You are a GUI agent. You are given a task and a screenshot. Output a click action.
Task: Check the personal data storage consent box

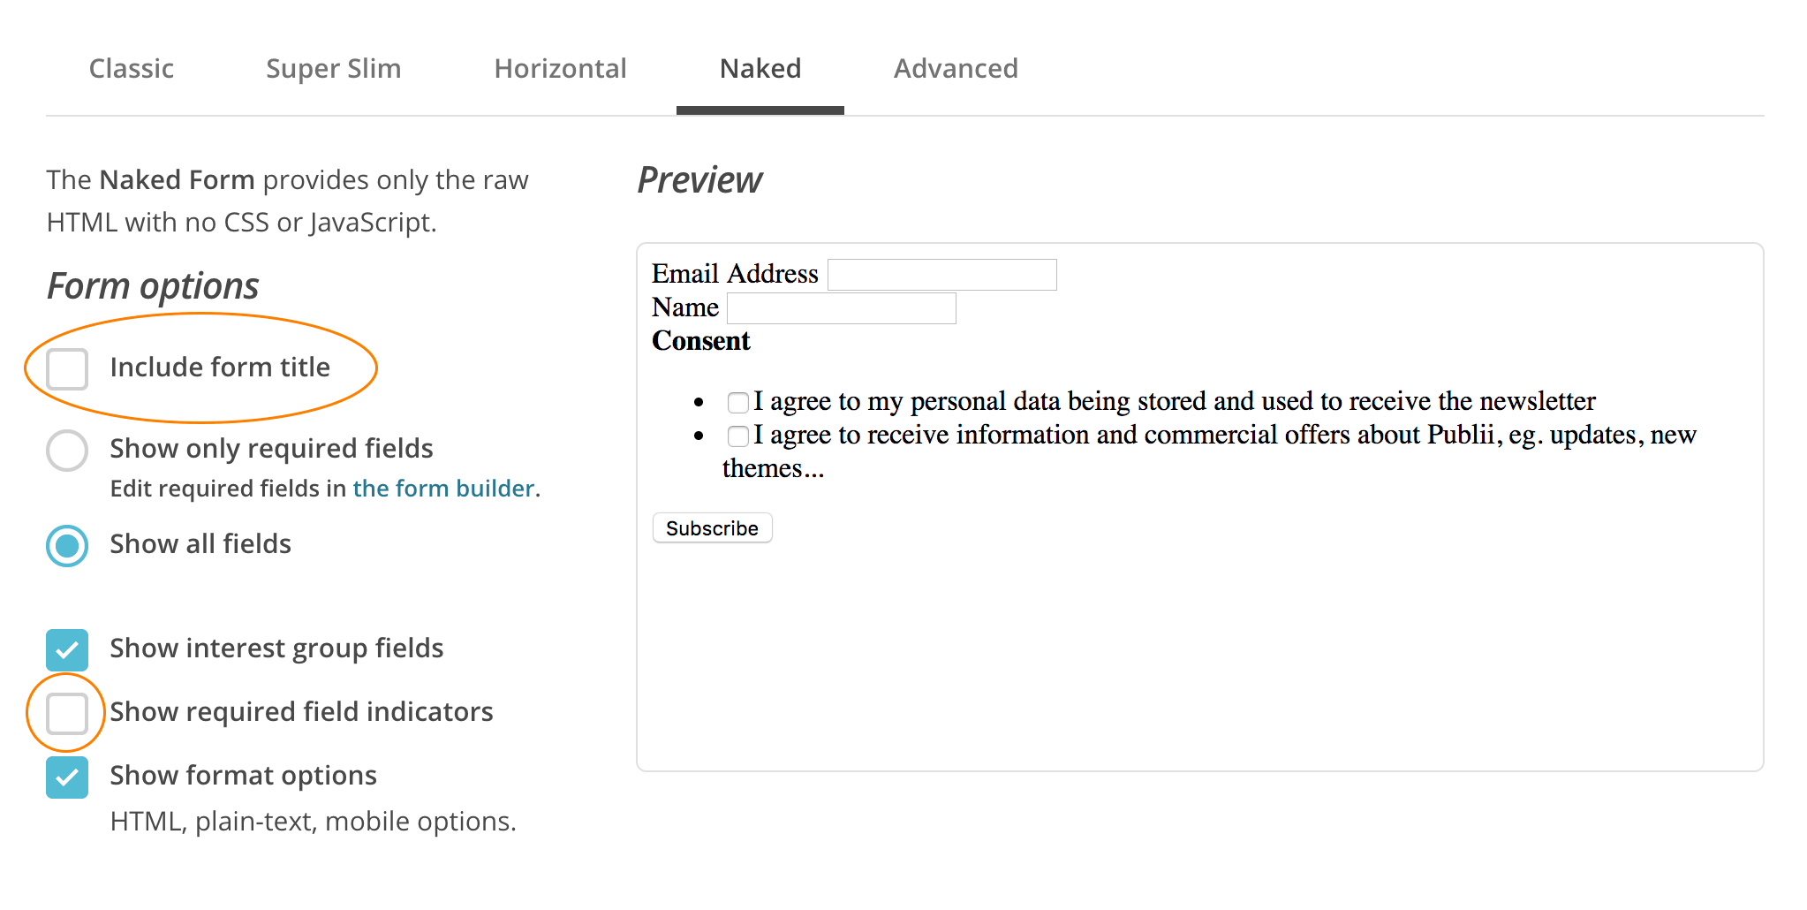coord(737,403)
